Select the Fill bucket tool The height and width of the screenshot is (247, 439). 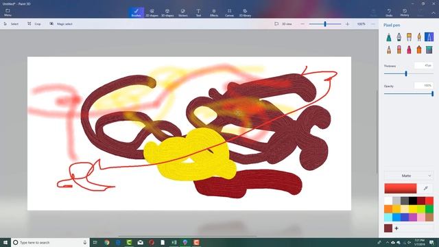coord(429,50)
